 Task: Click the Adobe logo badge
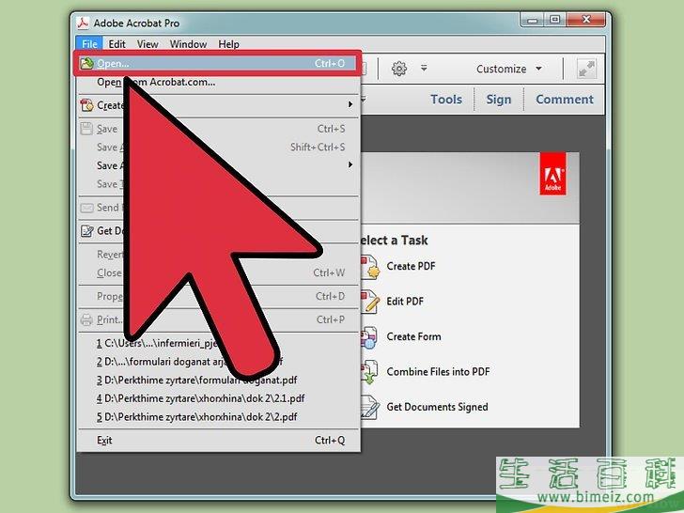coord(552,173)
